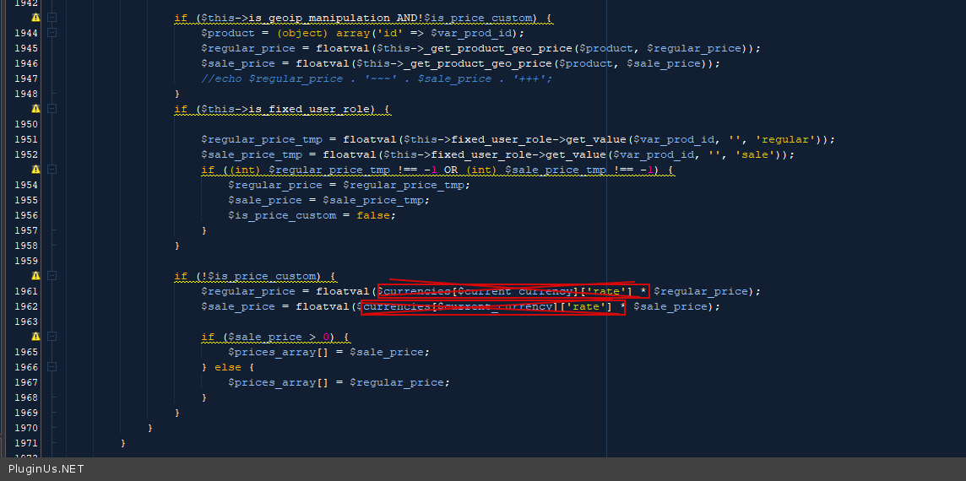Click $prices_array[] = $sale_price; statement
The image size is (966, 481).
point(329,352)
